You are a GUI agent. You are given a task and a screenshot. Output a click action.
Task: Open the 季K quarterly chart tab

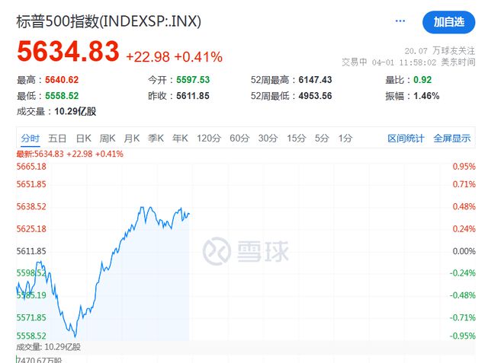(x=156, y=139)
